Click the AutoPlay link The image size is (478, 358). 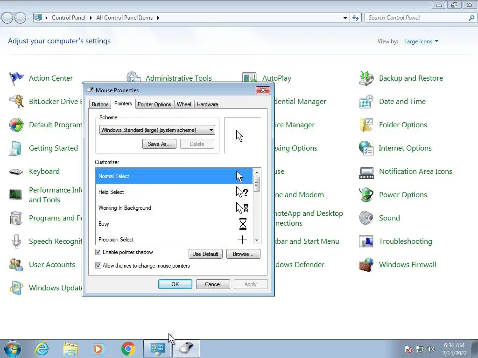click(276, 78)
